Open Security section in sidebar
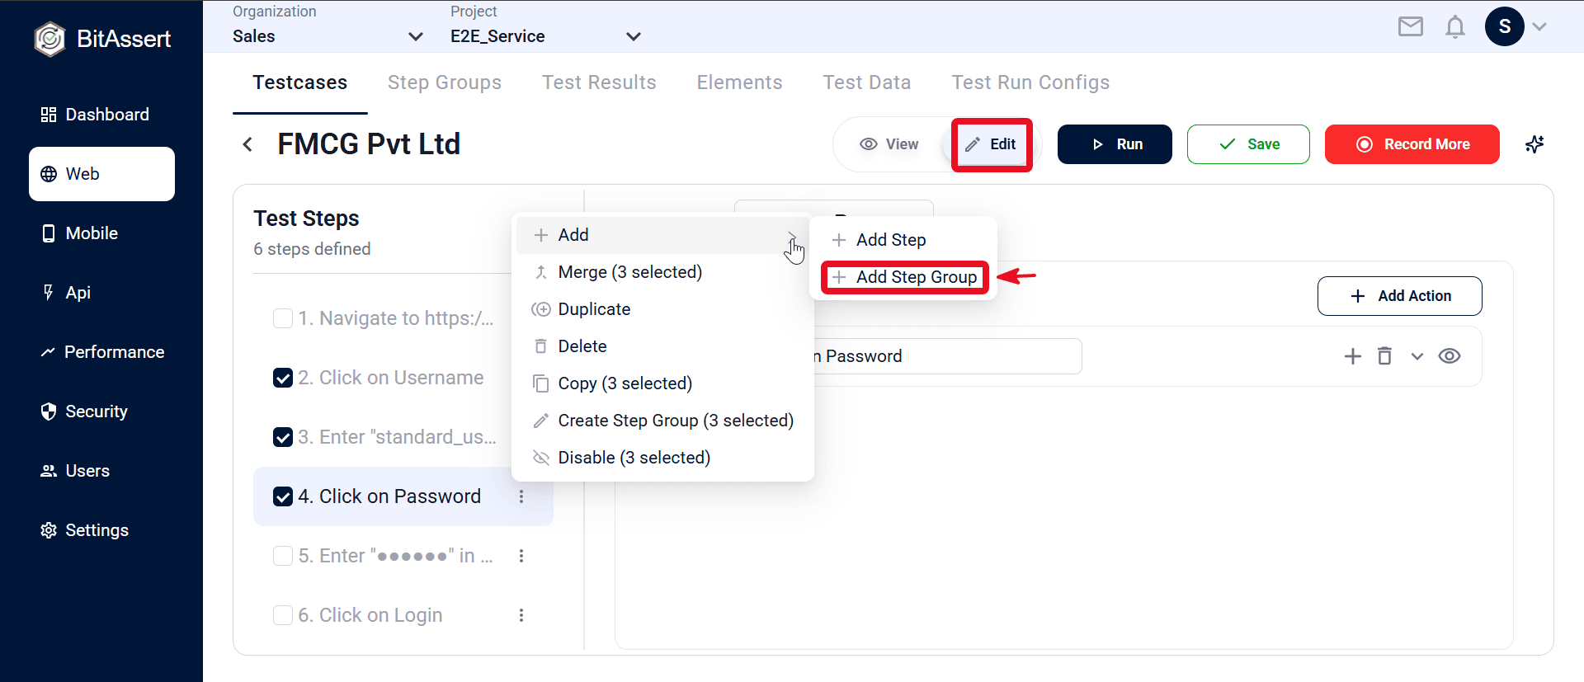The width and height of the screenshot is (1584, 682). (x=101, y=412)
